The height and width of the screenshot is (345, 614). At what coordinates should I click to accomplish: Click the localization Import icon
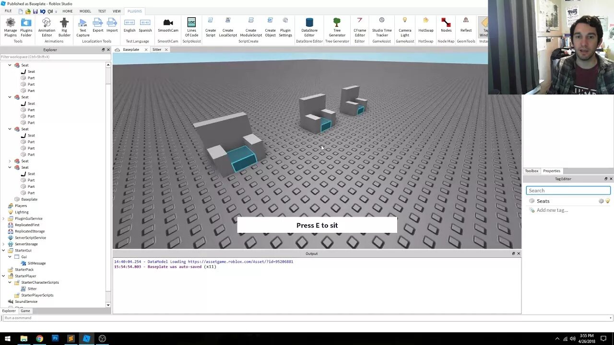click(112, 26)
